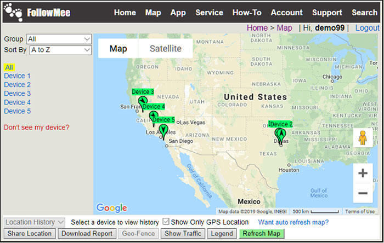Image resolution: width=384 pixels, height=243 pixels.
Task: Click the demo99 username text
Action: click(x=330, y=28)
